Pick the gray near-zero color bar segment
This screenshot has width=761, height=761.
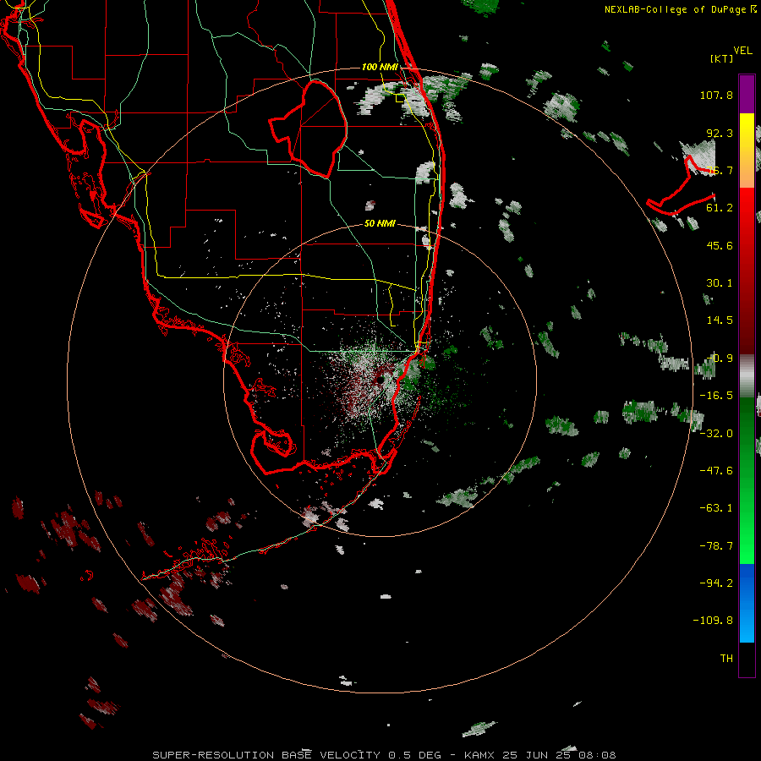coord(747,375)
